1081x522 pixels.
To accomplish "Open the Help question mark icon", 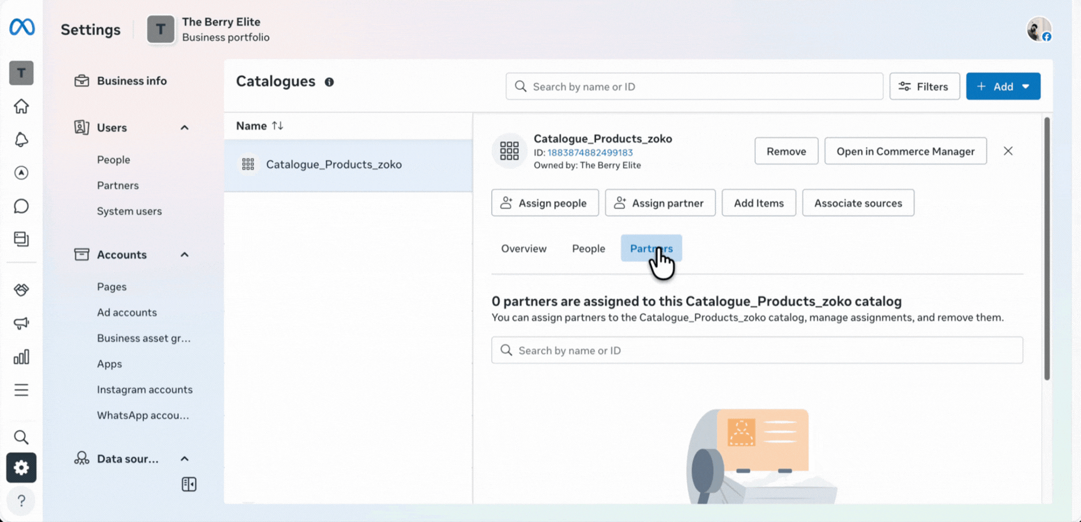I will [21, 501].
